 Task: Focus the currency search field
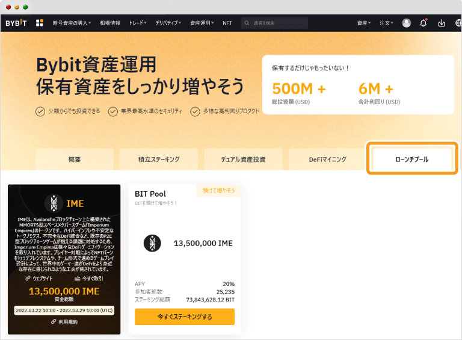coord(274,23)
